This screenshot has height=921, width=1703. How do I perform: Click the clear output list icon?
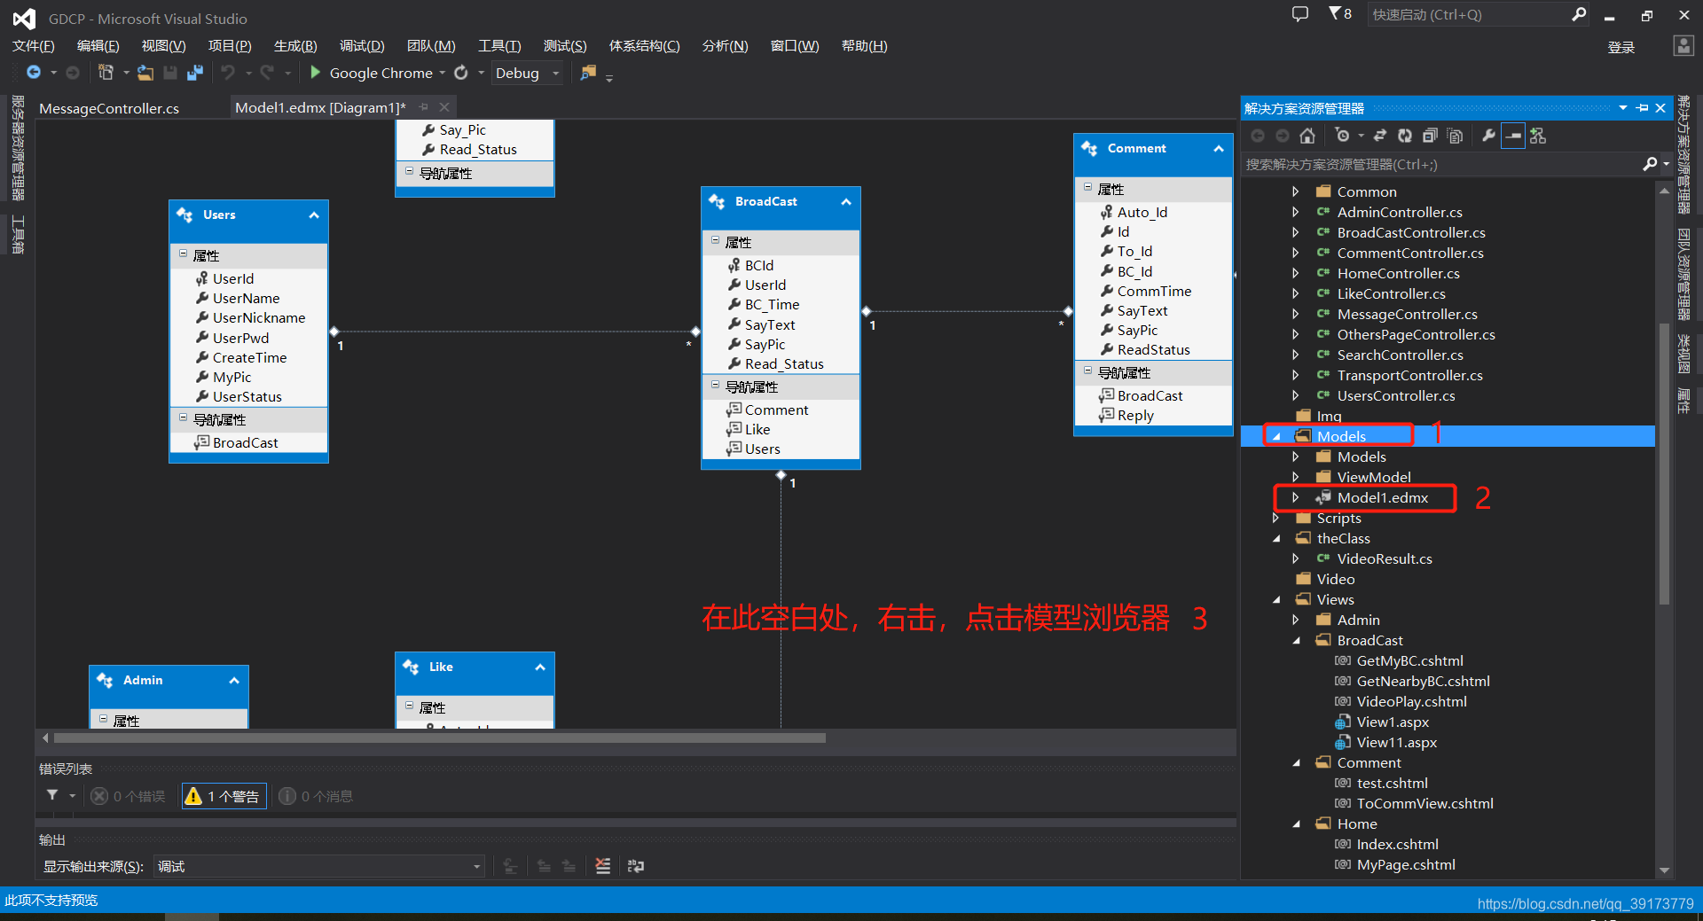click(x=603, y=866)
